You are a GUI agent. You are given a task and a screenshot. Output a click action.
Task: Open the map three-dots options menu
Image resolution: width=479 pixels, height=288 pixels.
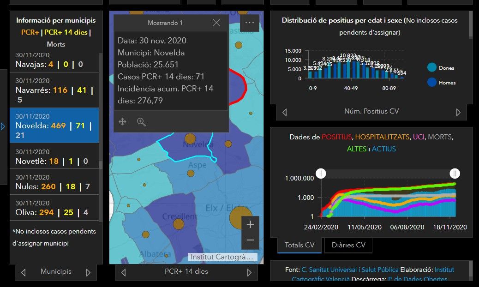(250, 23)
